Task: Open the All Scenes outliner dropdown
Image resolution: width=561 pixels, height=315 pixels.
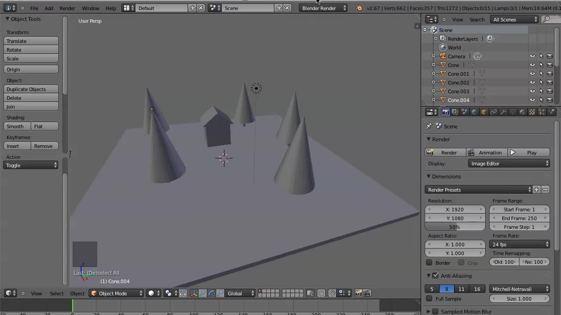Action: pyautogui.click(x=515, y=19)
